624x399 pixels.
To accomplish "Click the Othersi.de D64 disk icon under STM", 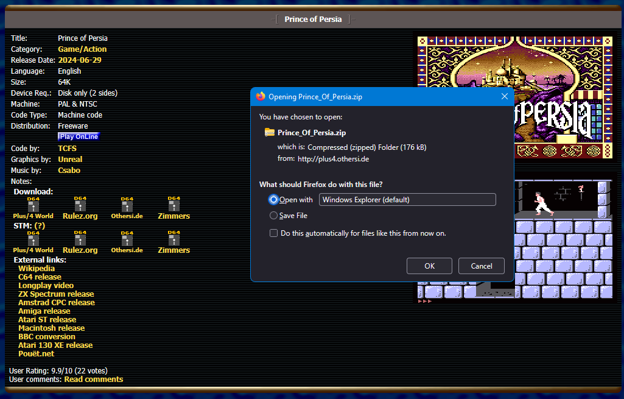I will [x=127, y=239].
